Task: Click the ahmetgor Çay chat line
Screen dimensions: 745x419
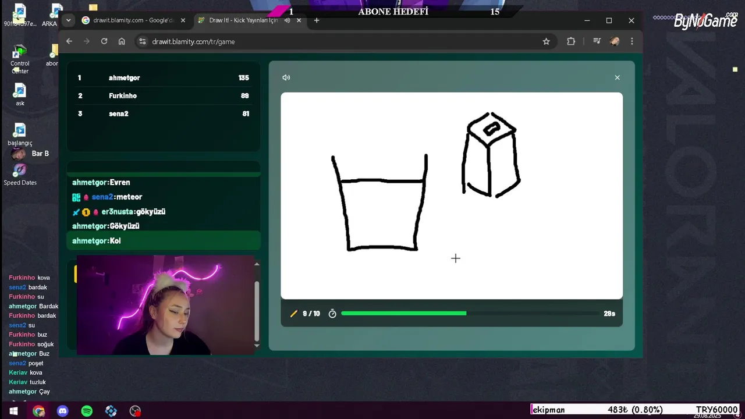Action: point(29,392)
